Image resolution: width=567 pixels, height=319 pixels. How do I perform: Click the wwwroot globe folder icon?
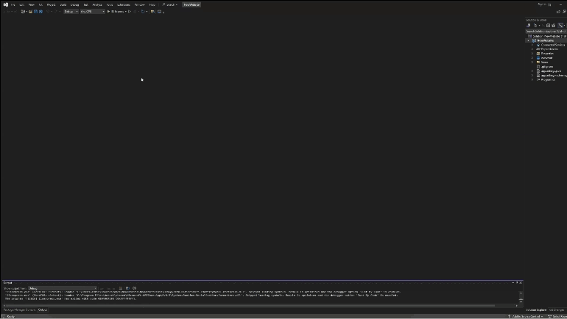coord(538,58)
